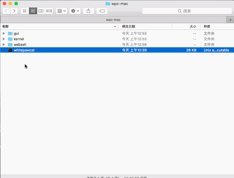Screen dimensions: 234x178
Task: Expand the kernel folder disclosure triangle
Action: point(4,39)
